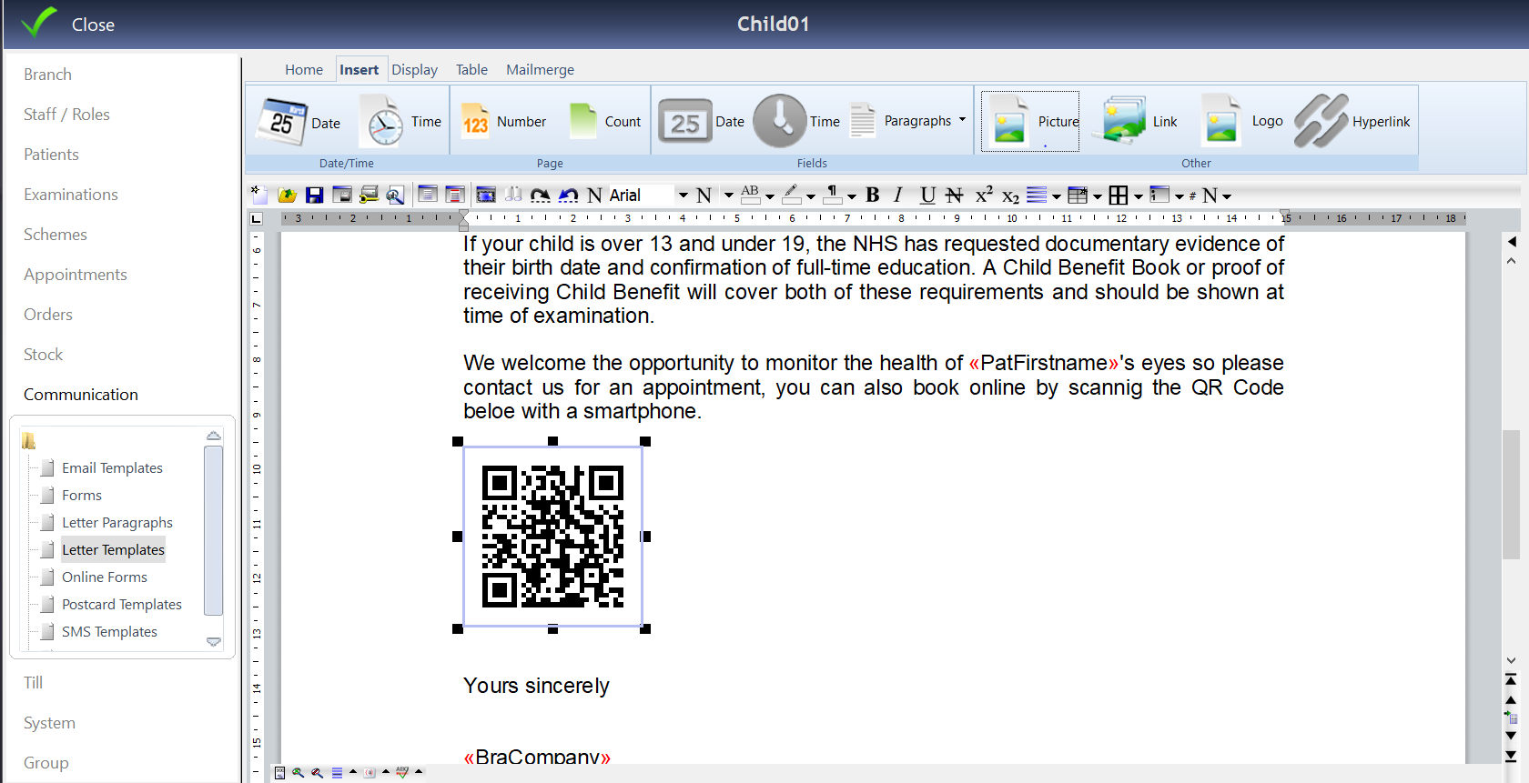The height and width of the screenshot is (783, 1529).
Task: Undo the last action
Action: click(568, 195)
